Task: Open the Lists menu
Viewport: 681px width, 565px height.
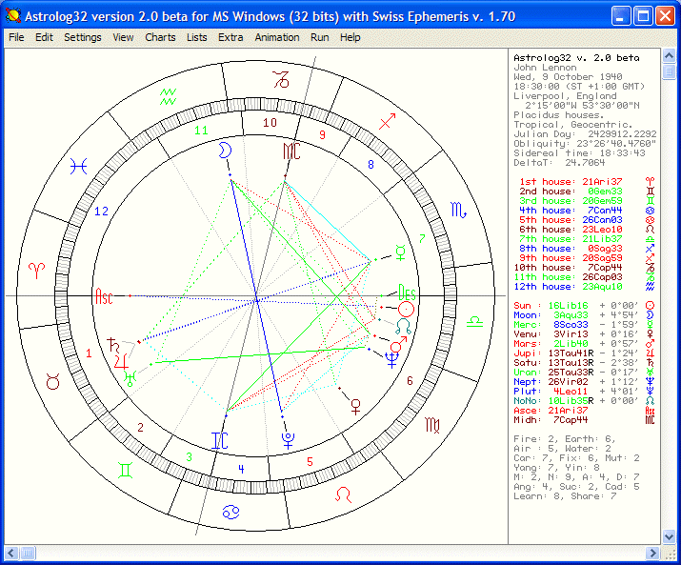Action: pyautogui.click(x=197, y=37)
